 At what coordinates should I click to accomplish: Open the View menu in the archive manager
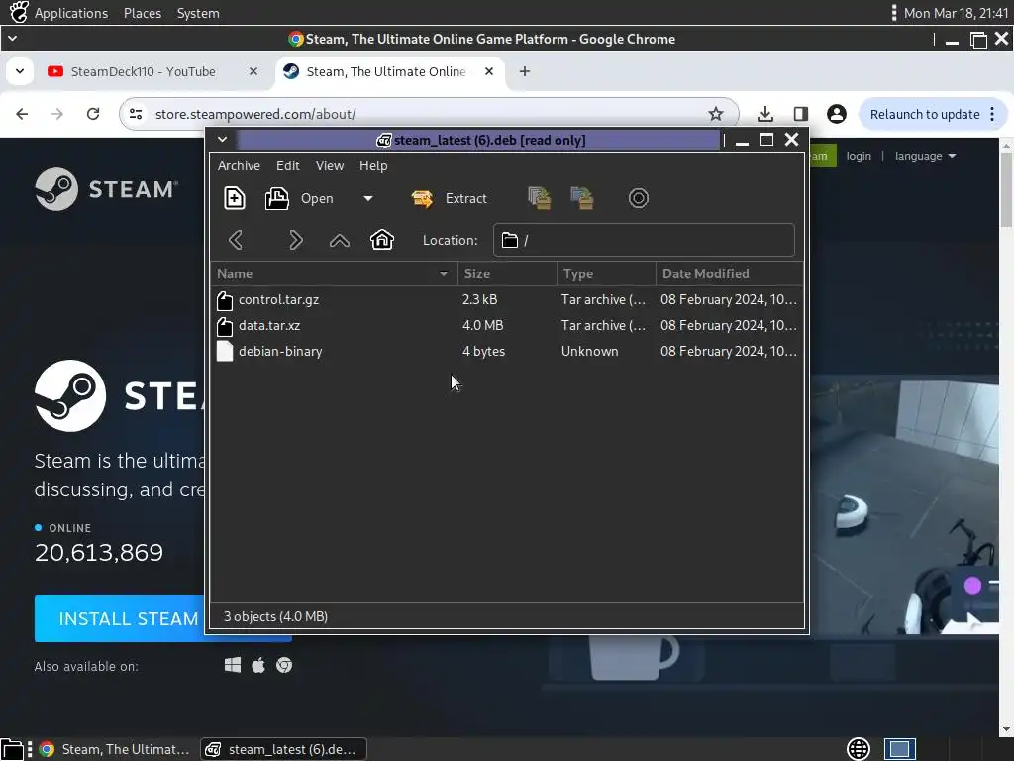point(329,165)
